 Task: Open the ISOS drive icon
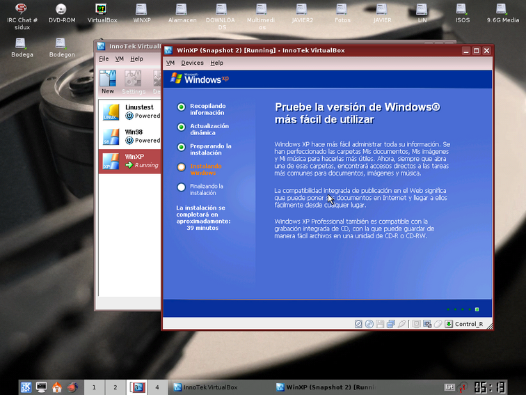click(462, 13)
